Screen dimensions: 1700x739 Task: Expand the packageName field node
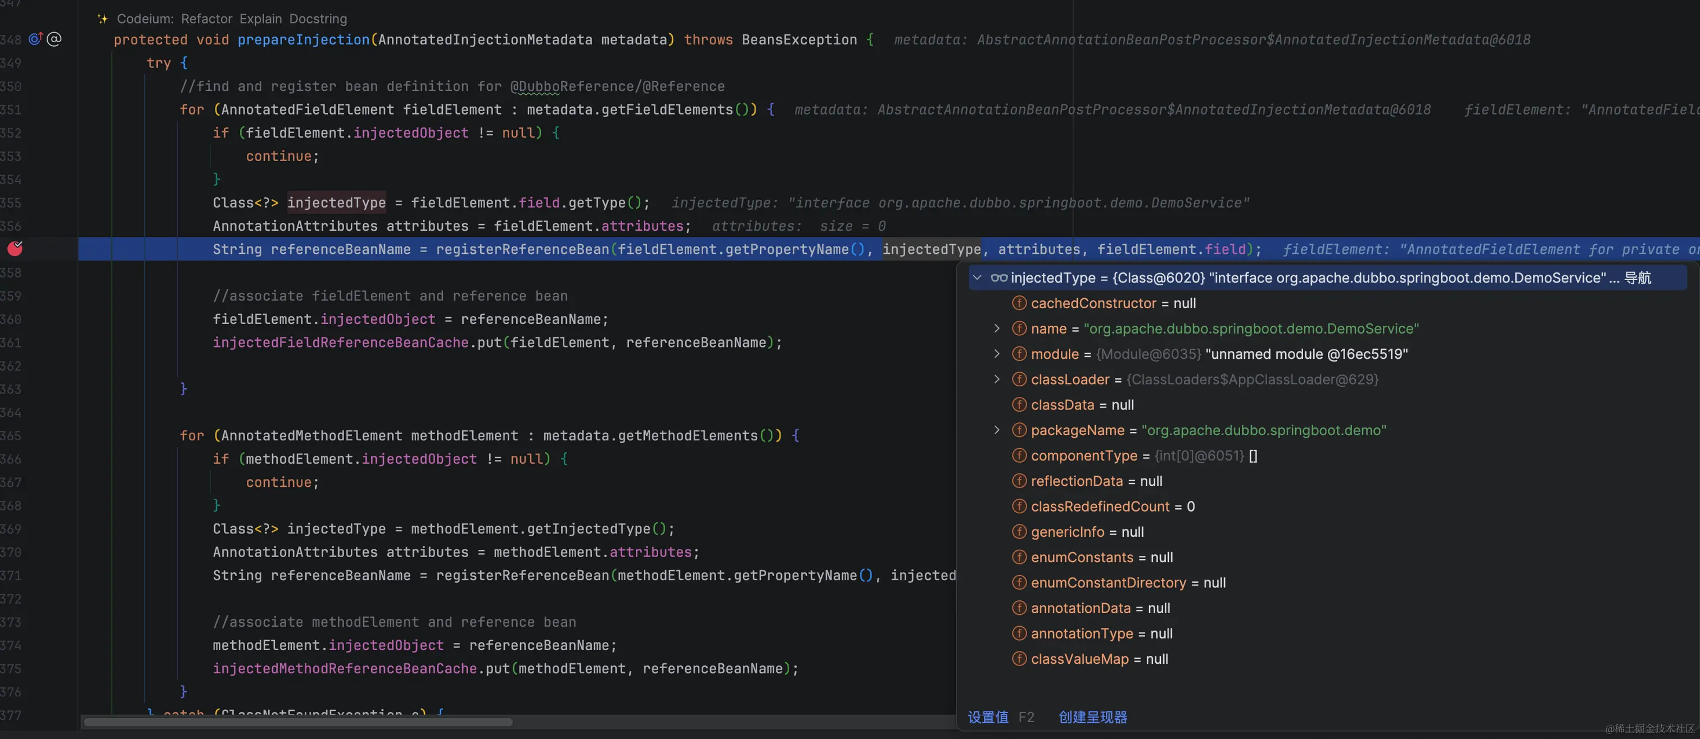click(997, 430)
